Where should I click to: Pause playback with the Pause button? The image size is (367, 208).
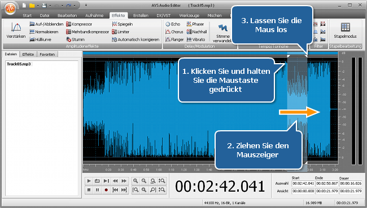click(x=97, y=190)
